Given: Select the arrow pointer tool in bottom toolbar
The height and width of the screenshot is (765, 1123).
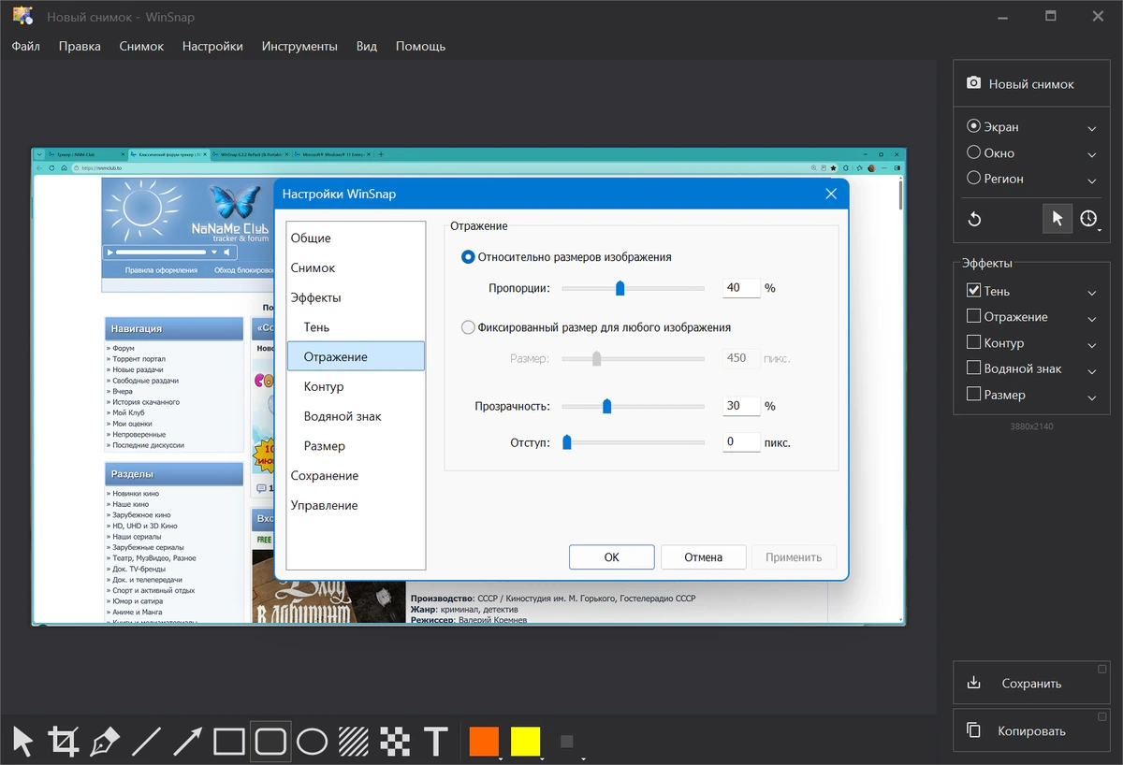Looking at the screenshot, I should 23,742.
